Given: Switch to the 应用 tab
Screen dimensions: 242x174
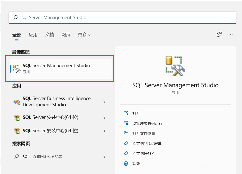Looking at the screenshot, I should point(33,35).
